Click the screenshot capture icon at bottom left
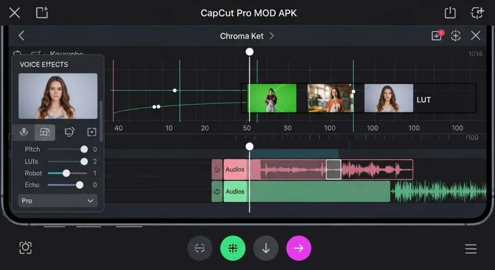Image resolution: width=495 pixels, height=270 pixels. 25,248
